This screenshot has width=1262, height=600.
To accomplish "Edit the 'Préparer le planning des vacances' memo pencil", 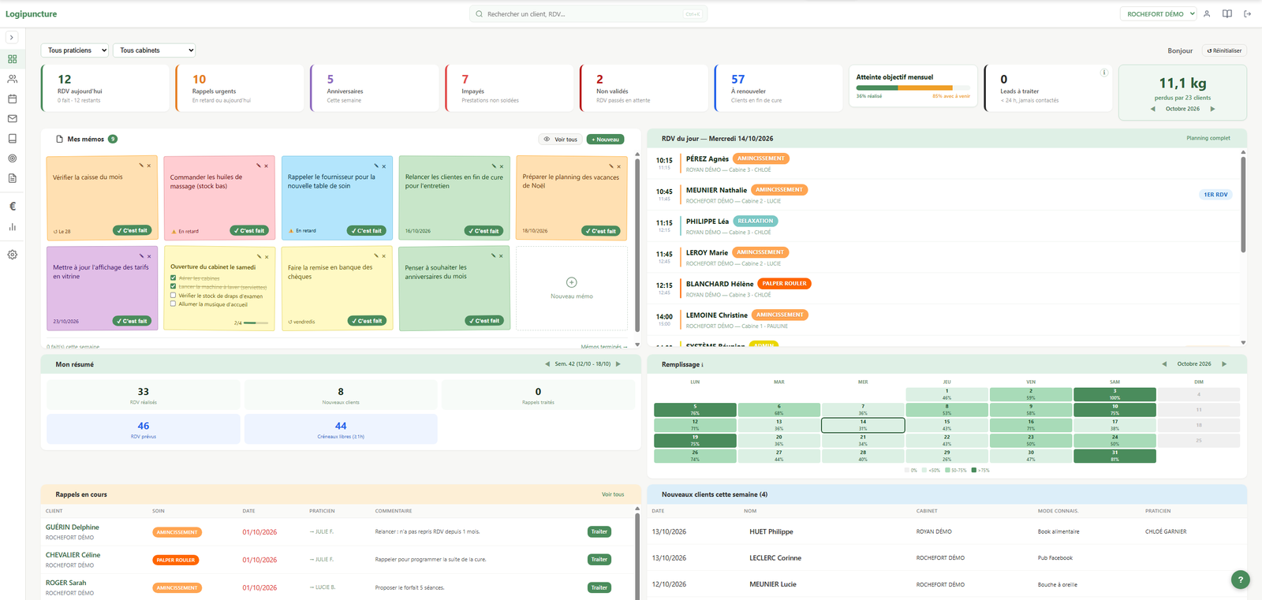I will click(611, 166).
